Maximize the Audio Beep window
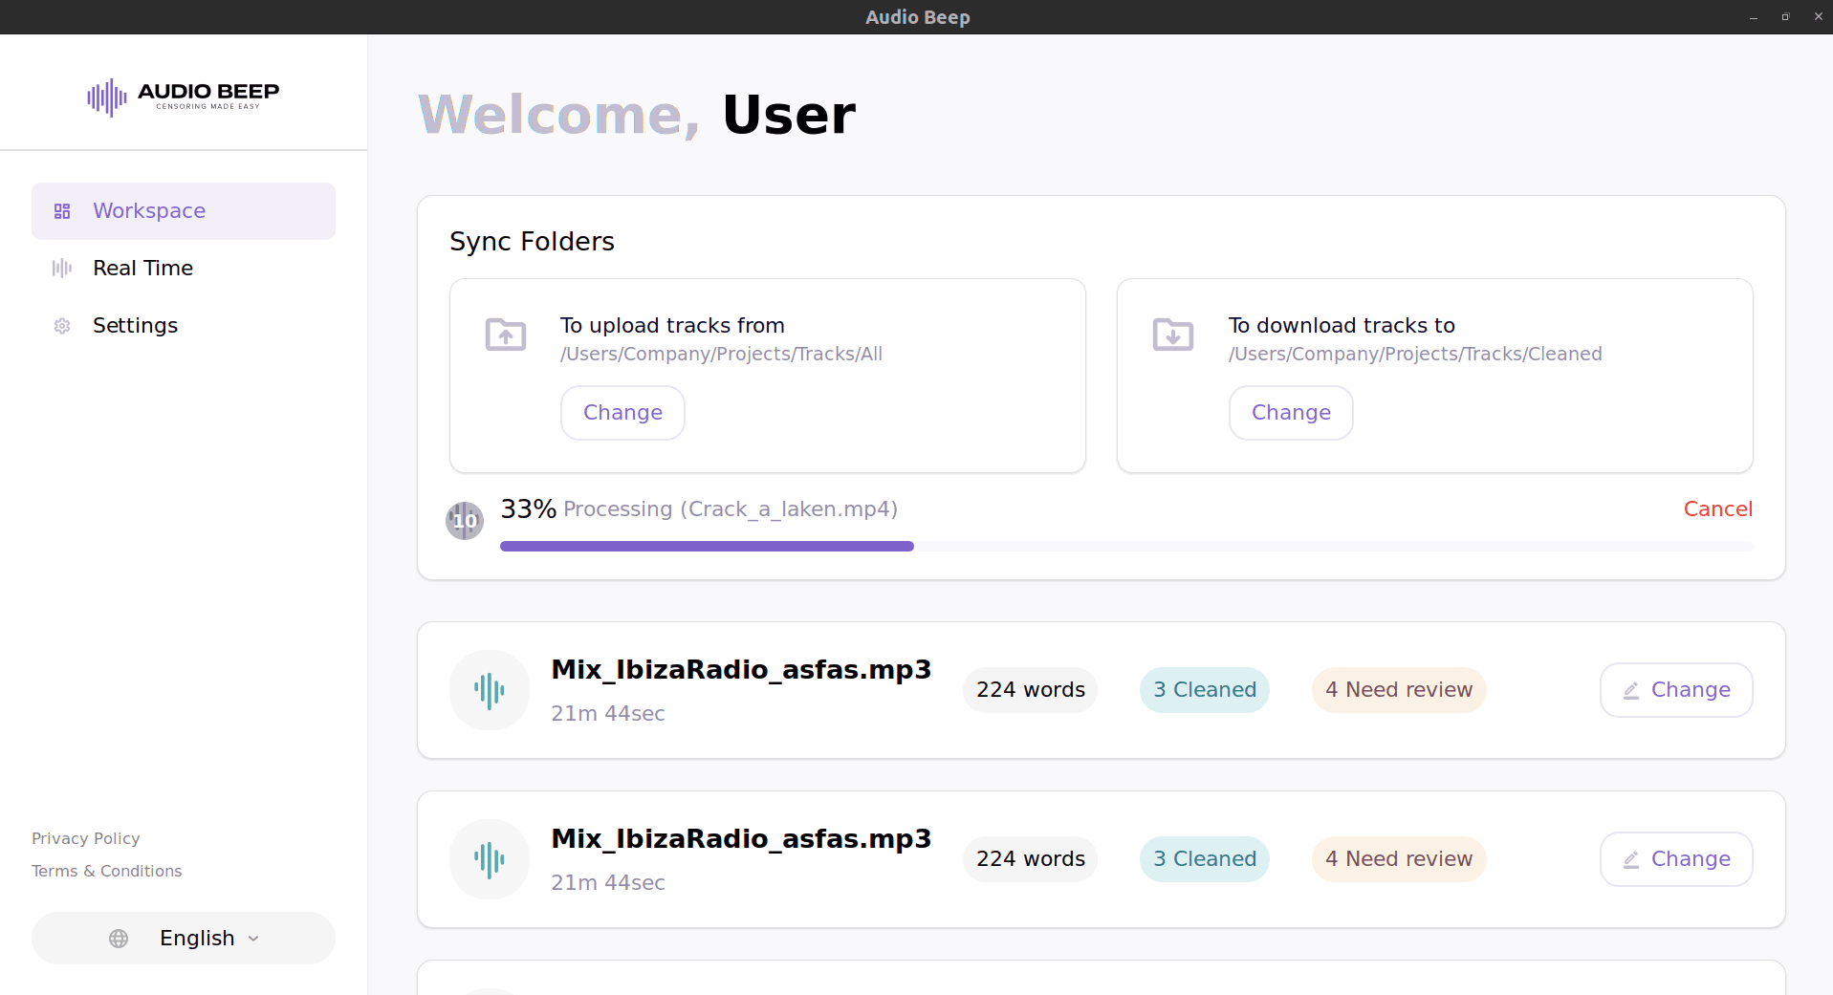Screen dimensions: 1833x995 tap(1785, 17)
